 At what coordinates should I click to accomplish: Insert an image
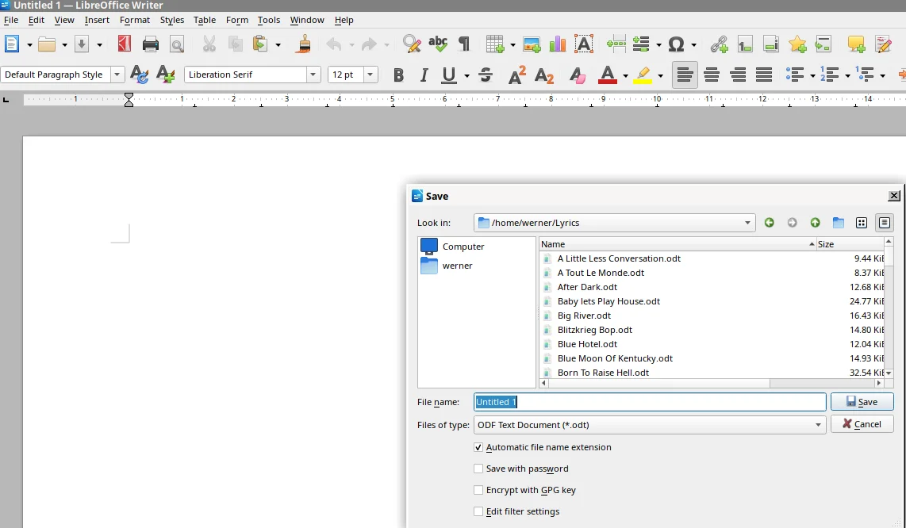pyautogui.click(x=532, y=44)
